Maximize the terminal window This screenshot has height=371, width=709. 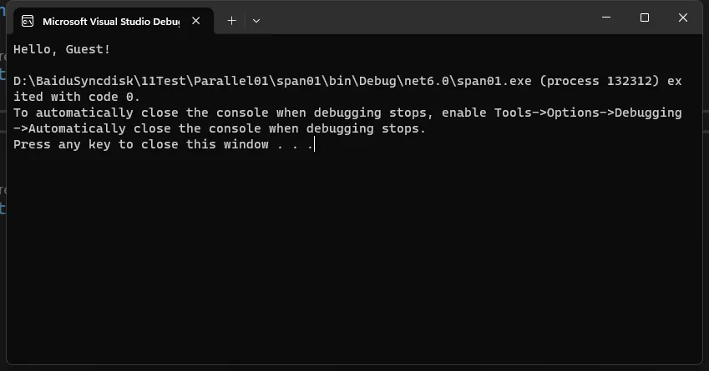coord(645,18)
